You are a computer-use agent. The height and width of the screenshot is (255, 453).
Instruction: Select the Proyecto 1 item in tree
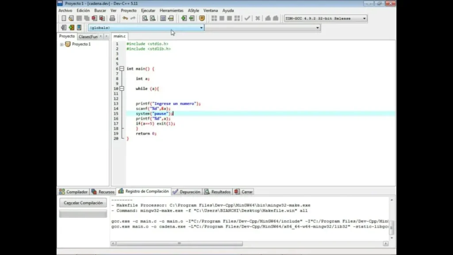pos(81,44)
